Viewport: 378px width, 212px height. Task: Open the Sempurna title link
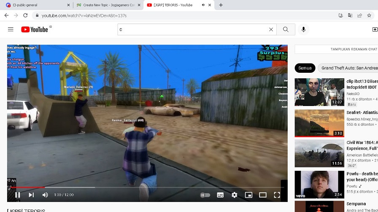click(356, 204)
